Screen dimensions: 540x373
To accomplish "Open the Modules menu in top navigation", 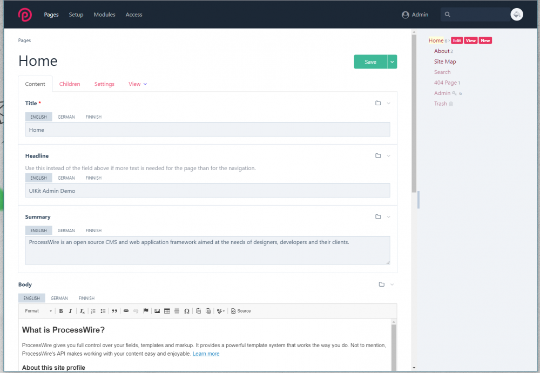I will click(x=104, y=15).
